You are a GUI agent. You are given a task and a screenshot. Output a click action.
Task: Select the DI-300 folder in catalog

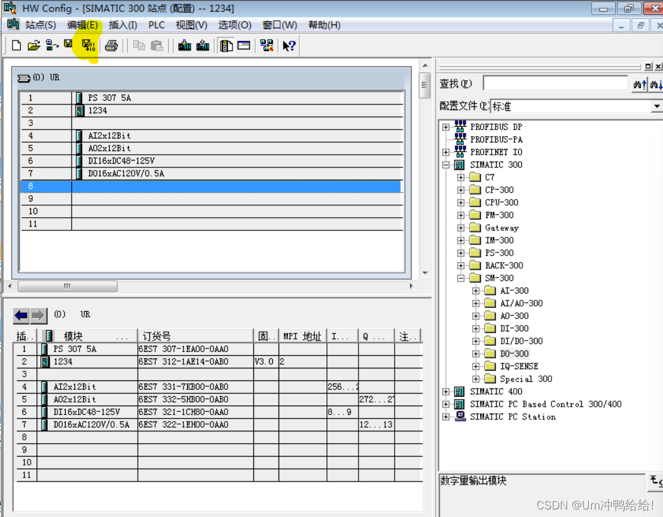[x=514, y=329]
